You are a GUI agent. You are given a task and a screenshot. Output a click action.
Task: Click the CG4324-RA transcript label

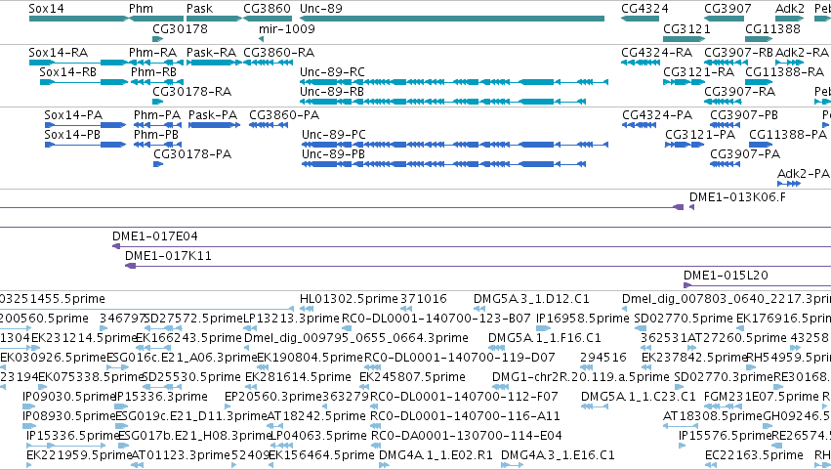click(656, 53)
